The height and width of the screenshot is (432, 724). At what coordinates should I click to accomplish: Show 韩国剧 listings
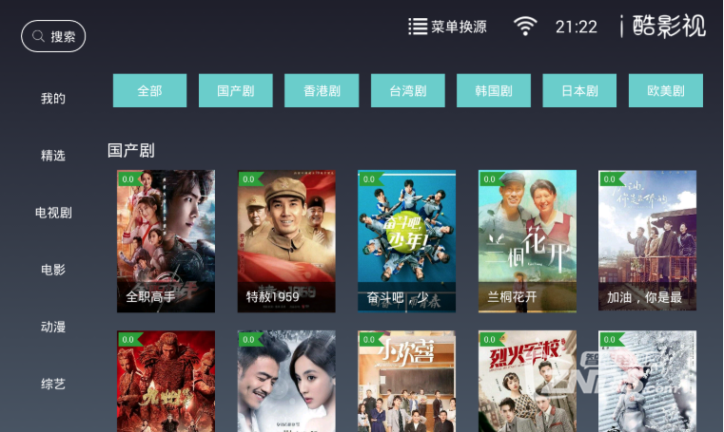494,91
